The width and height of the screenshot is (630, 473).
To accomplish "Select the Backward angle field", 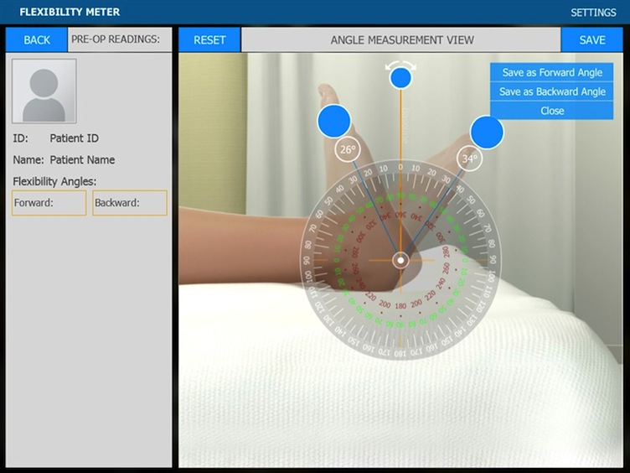I will point(130,203).
